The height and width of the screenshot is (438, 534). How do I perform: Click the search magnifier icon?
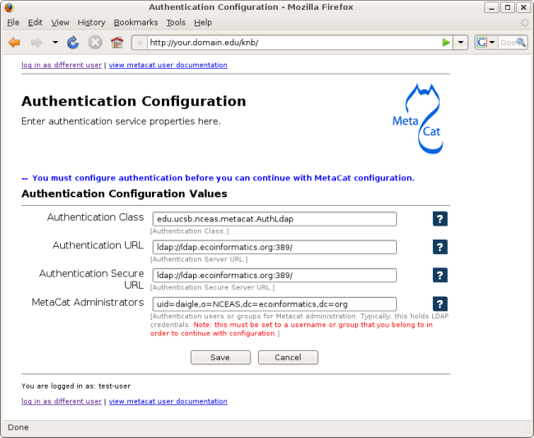click(521, 43)
